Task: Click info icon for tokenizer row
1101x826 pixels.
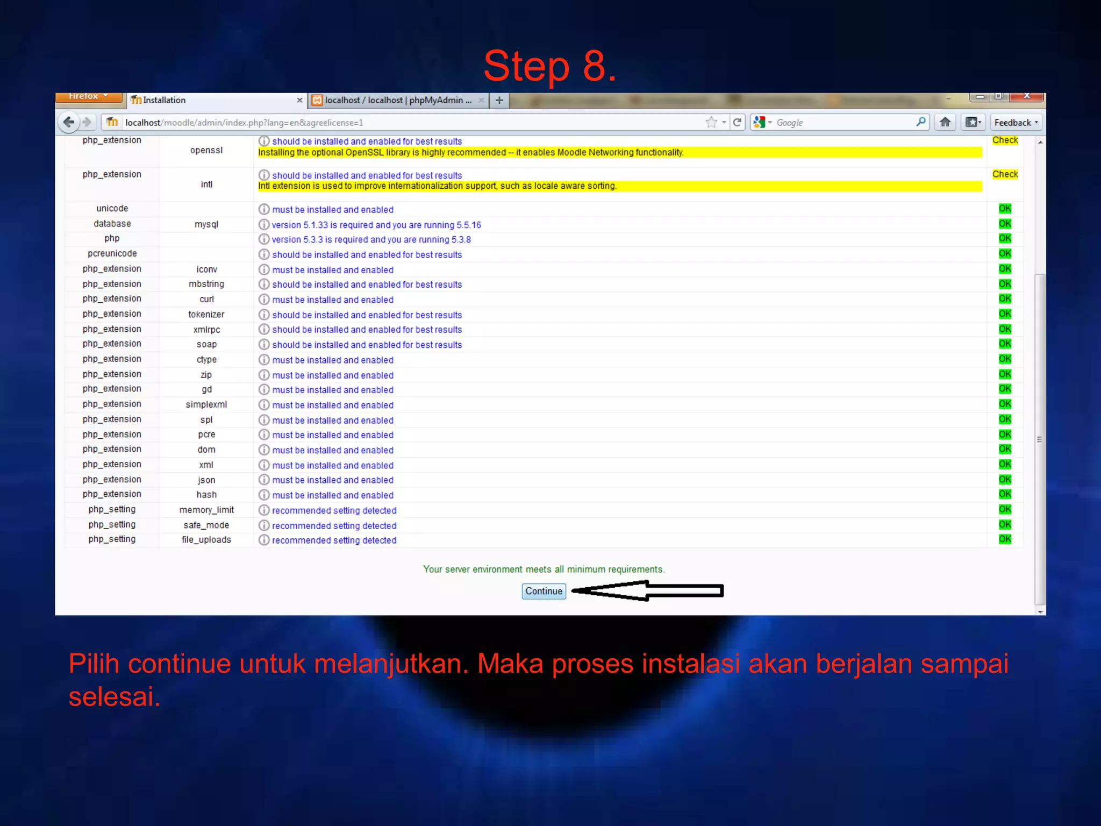Action: (x=264, y=315)
